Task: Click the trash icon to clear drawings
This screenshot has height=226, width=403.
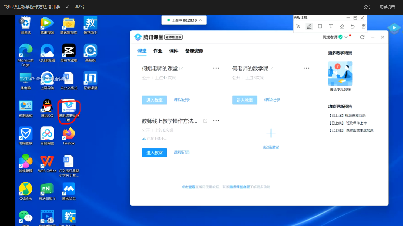Action: 364,26
